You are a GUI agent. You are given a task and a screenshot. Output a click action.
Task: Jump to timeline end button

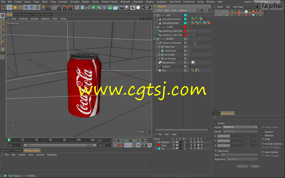coord(146,141)
